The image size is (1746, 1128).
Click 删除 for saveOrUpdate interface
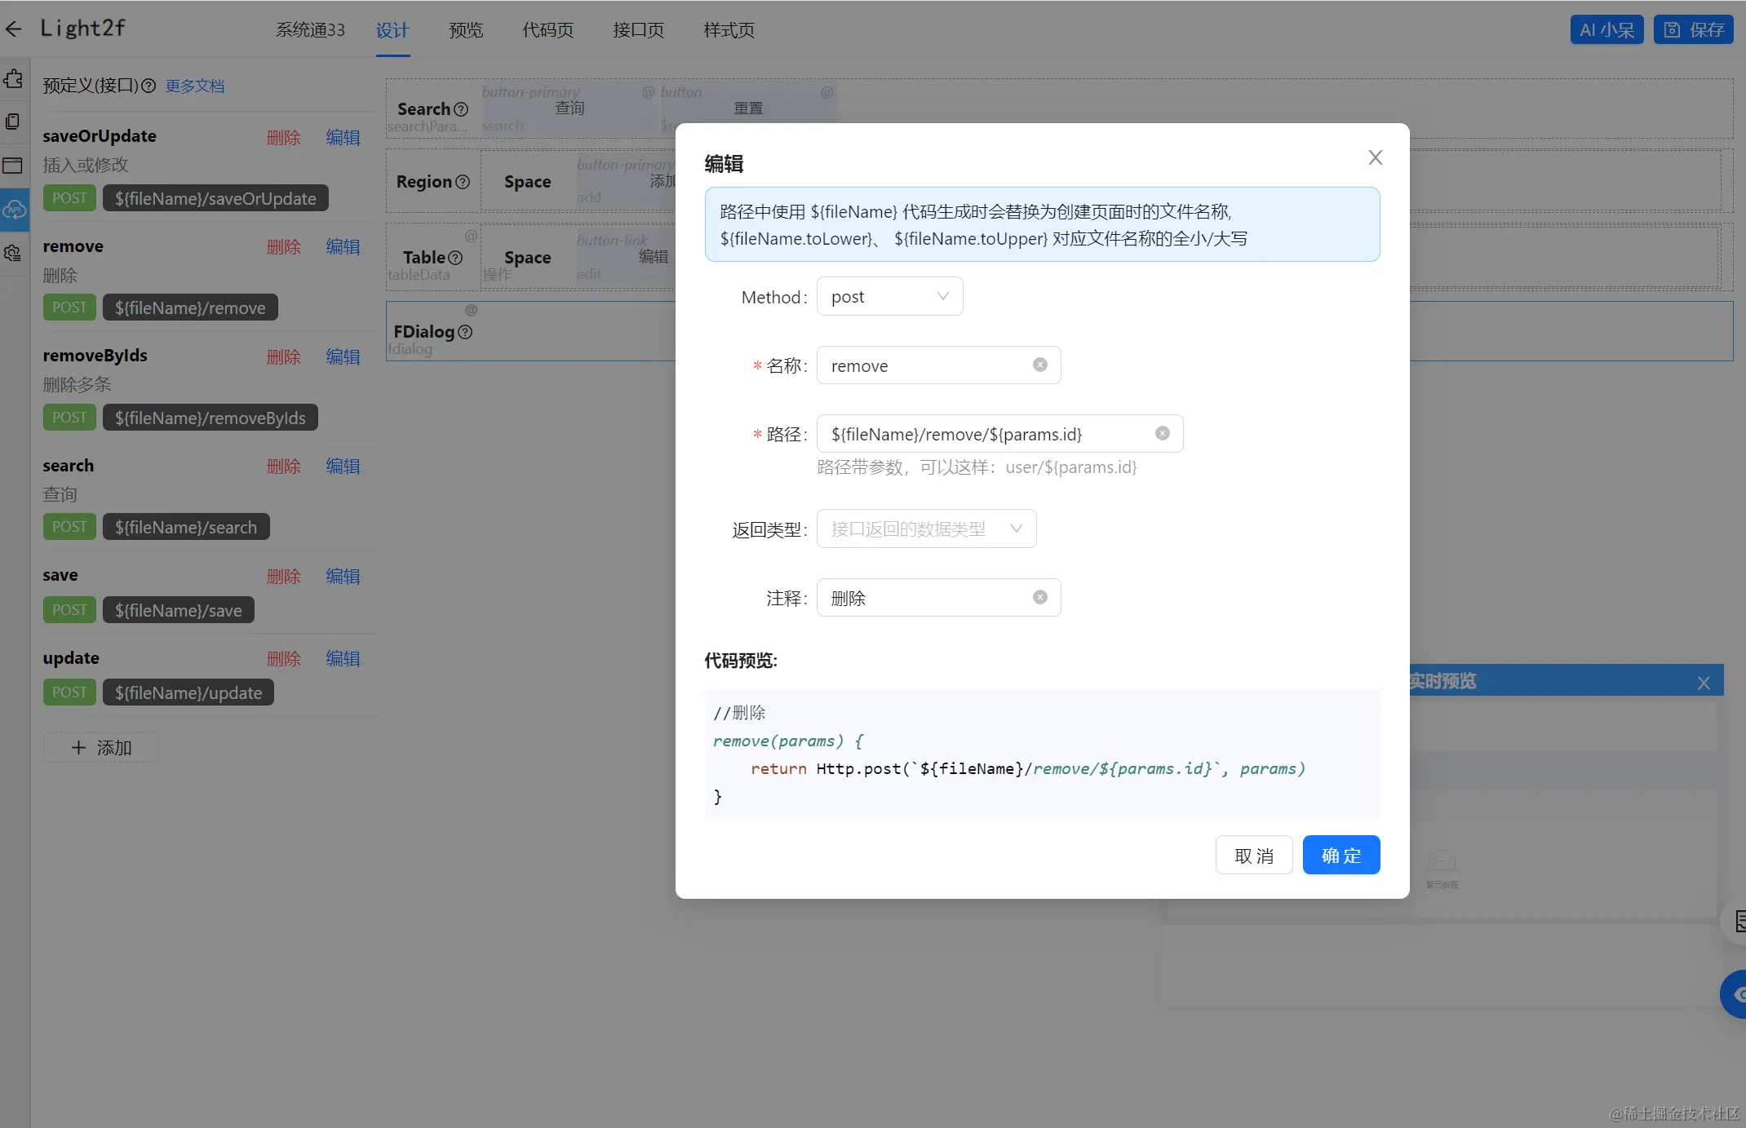[x=283, y=137]
